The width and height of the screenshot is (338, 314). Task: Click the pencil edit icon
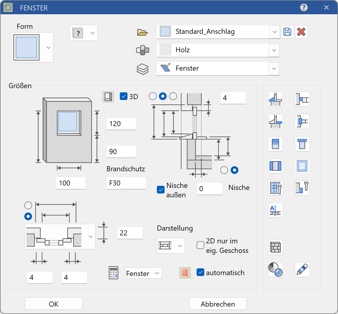[302, 269]
